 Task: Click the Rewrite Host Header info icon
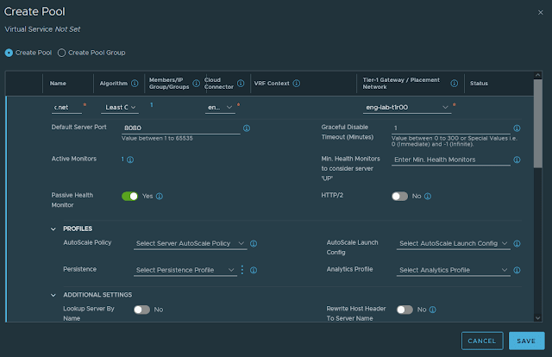pyautogui.click(x=433, y=310)
